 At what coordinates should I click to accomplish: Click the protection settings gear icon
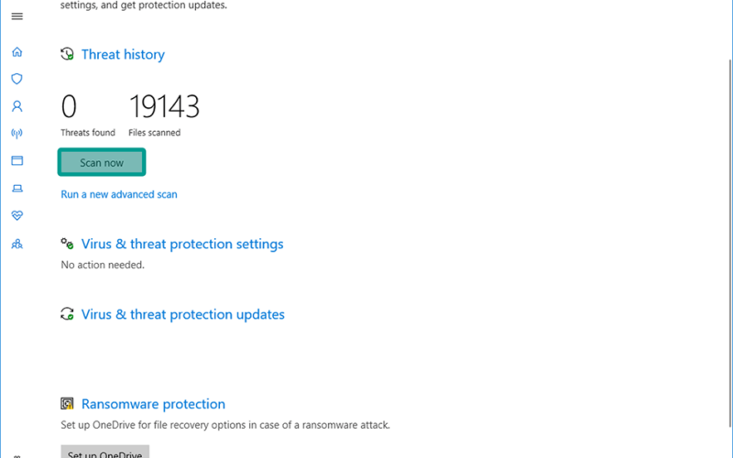coord(67,244)
